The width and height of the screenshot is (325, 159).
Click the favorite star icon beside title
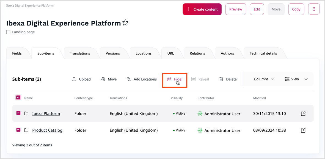pyautogui.click(x=125, y=23)
